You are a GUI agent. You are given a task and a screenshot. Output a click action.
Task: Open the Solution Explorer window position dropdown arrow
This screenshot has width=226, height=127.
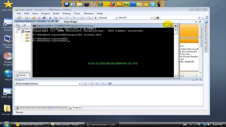pyautogui.click(x=49, y=22)
